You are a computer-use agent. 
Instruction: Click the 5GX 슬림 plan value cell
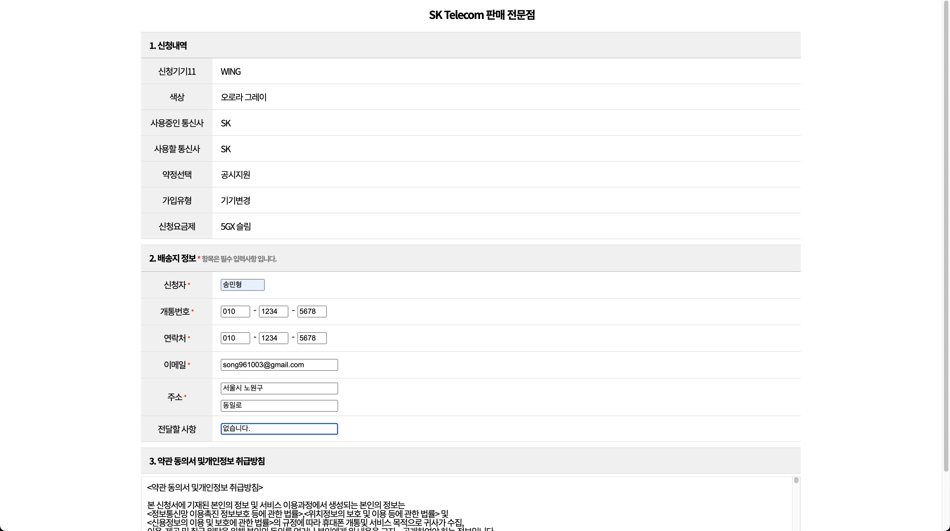[x=235, y=226]
